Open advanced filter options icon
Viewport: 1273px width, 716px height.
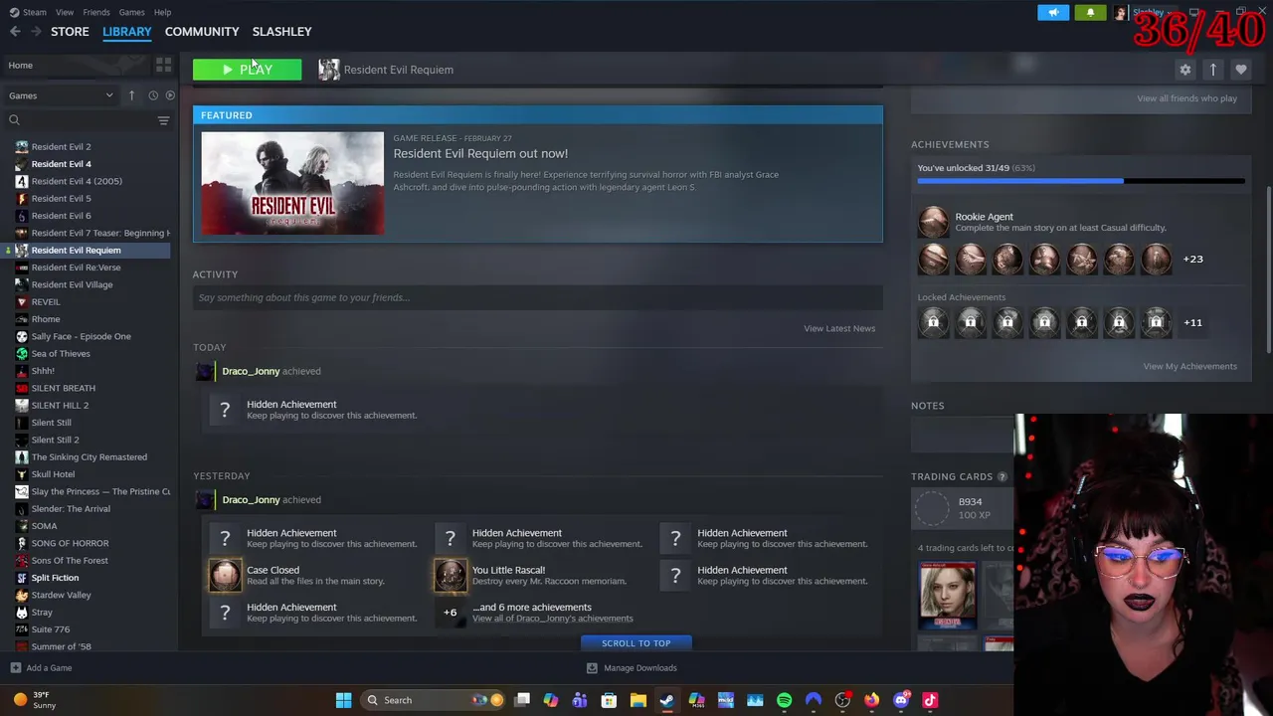(x=163, y=120)
